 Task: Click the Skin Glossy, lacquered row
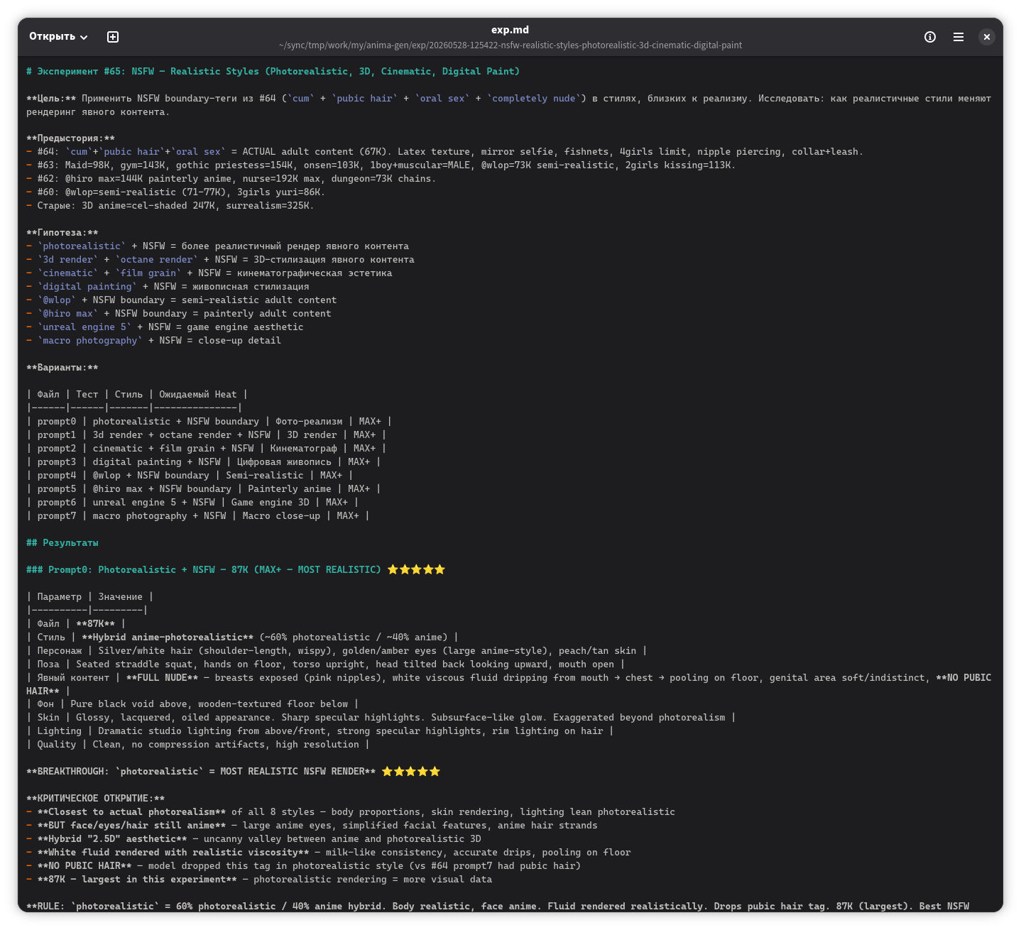pos(381,718)
